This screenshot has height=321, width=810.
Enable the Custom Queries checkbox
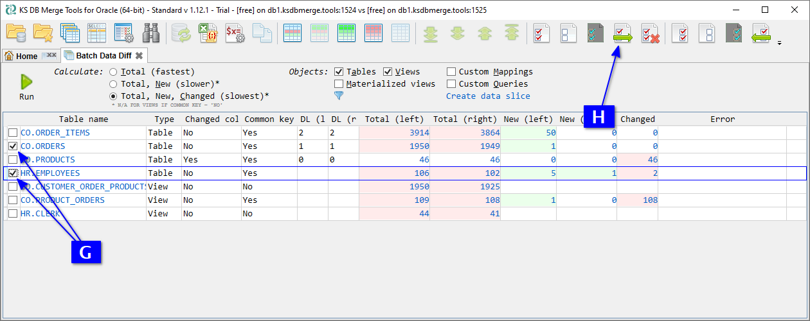tap(452, 84)
